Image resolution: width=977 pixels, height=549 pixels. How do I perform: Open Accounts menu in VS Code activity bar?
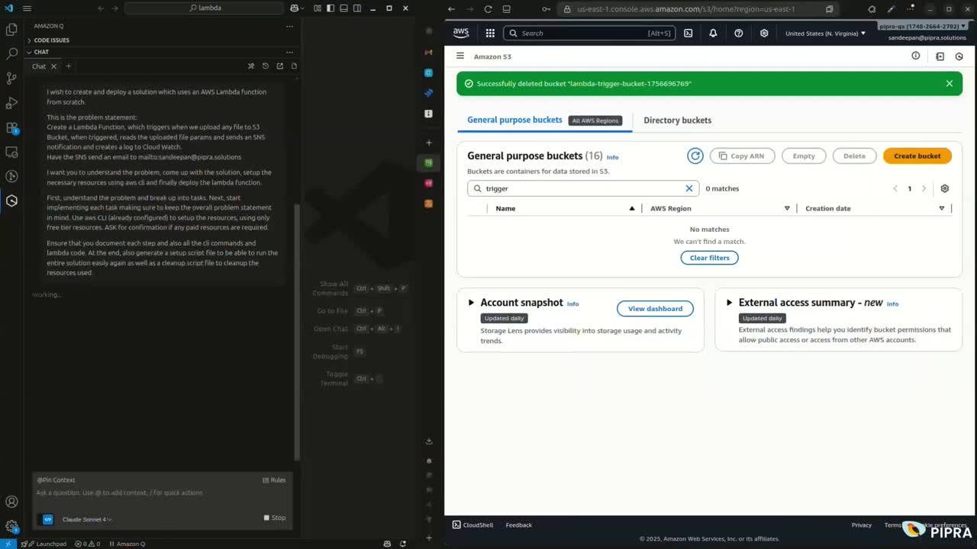pos(11,502)
